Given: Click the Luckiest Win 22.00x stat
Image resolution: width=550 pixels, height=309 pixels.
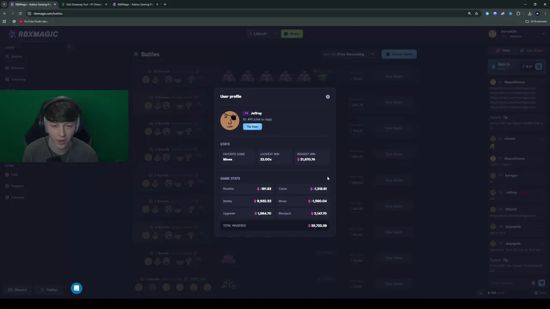Looking at the screenshot, I should pos(275,157).
